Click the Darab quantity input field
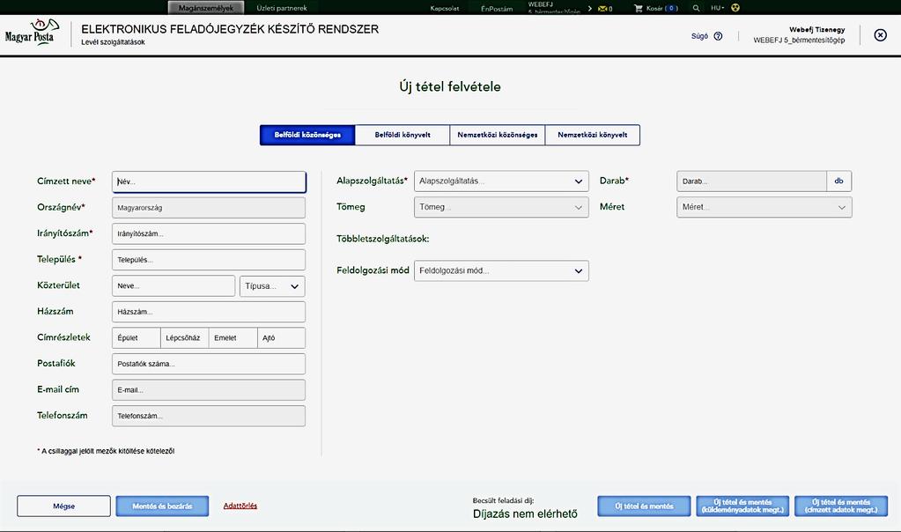This screenshot has height=532, width=901. click(751, 181)
